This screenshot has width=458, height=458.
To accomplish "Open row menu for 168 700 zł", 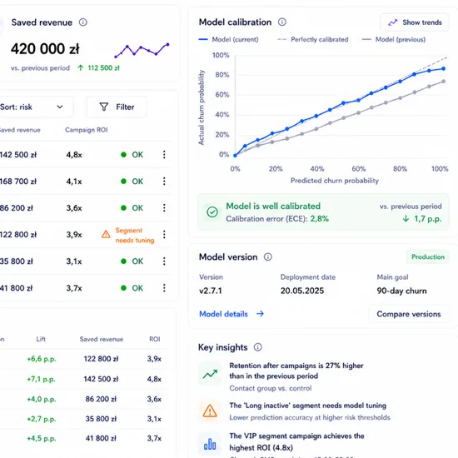I will 164,181.
